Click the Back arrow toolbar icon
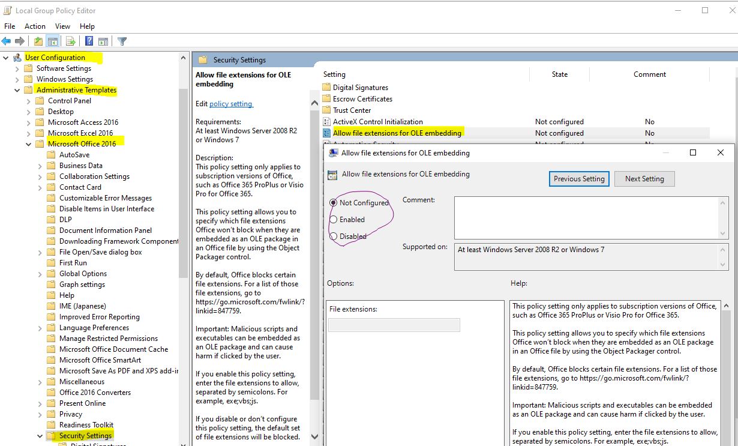The width and height of the screenshot is (738, 446). pyautogui.click(x=6, y=41)
